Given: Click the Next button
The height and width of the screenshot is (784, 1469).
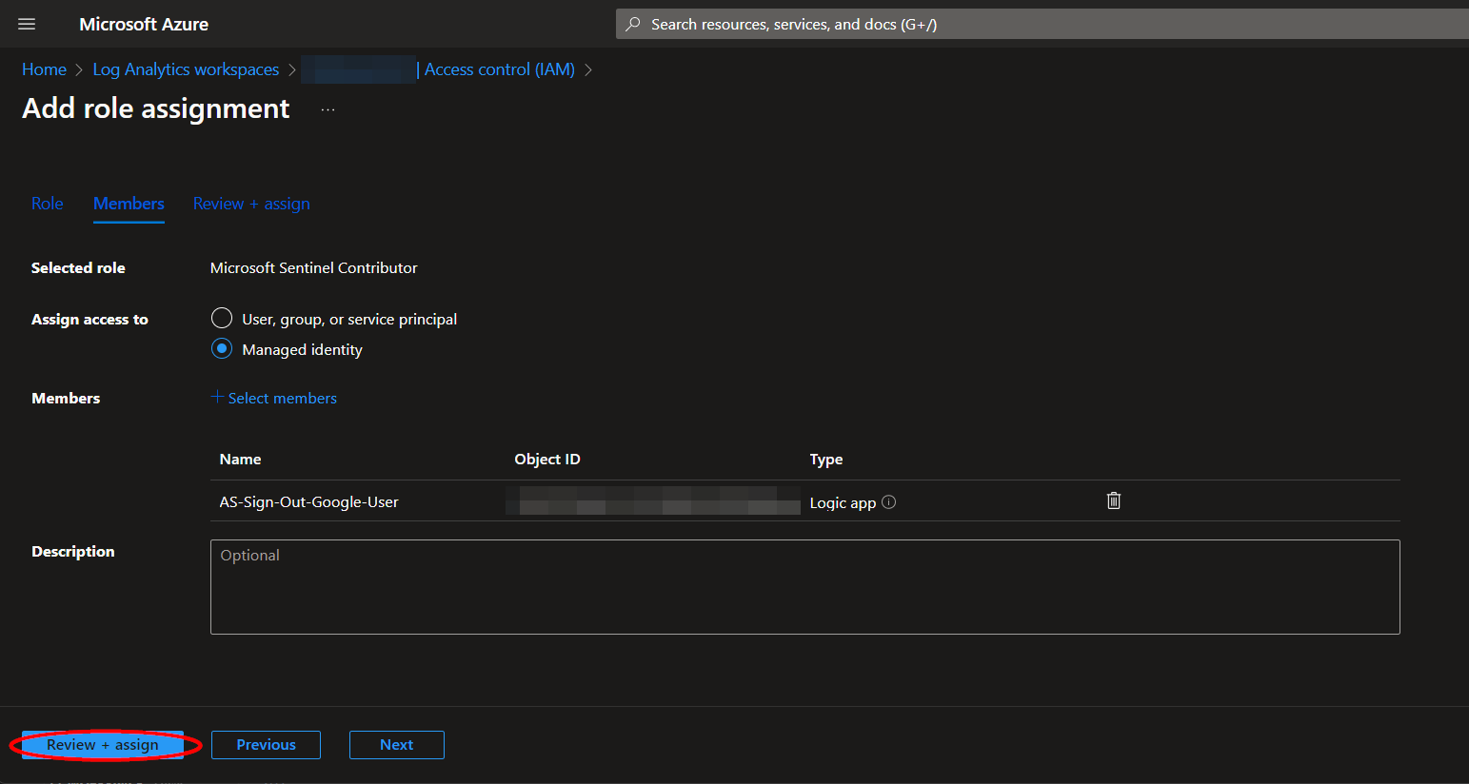Looking at the screenshot, I should 396,745.
